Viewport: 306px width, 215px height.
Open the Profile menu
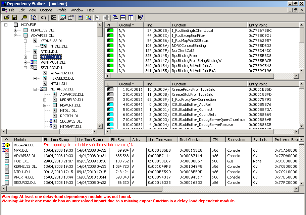pos(61,10)
